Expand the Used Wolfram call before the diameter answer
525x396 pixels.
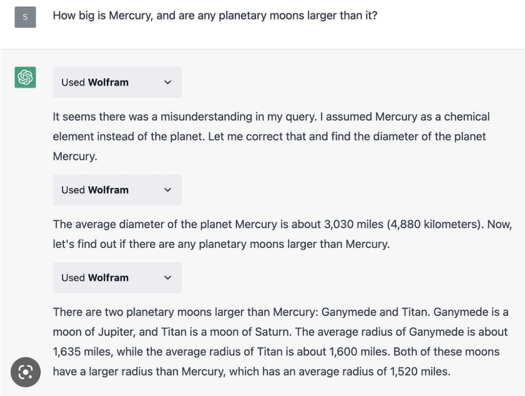click(117, 190)
